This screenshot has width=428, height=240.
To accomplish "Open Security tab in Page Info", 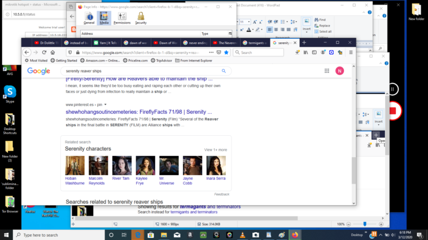I will [141, 18].
